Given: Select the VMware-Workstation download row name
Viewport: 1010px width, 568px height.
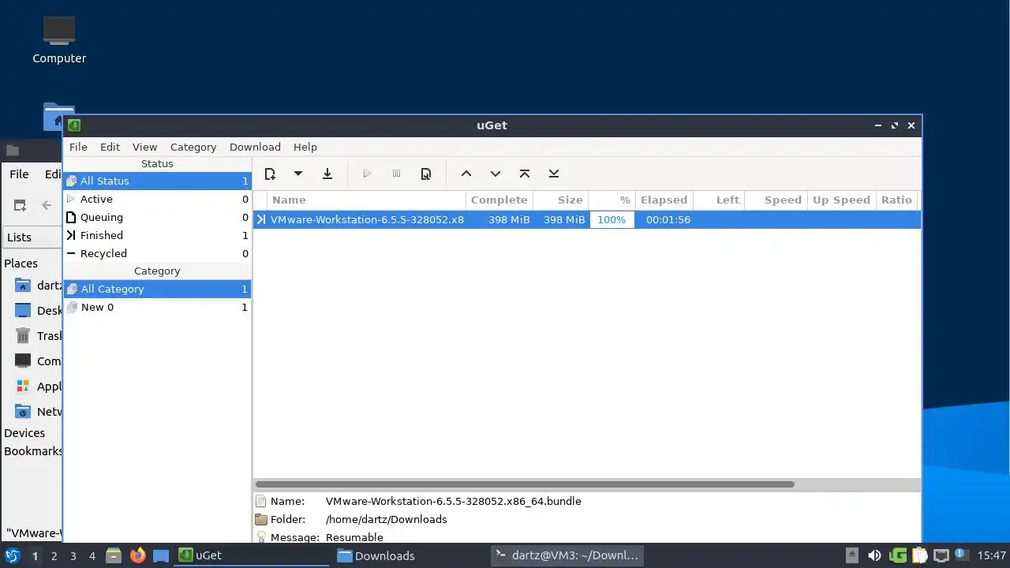Looking at the screenshot, I should 367,219.
